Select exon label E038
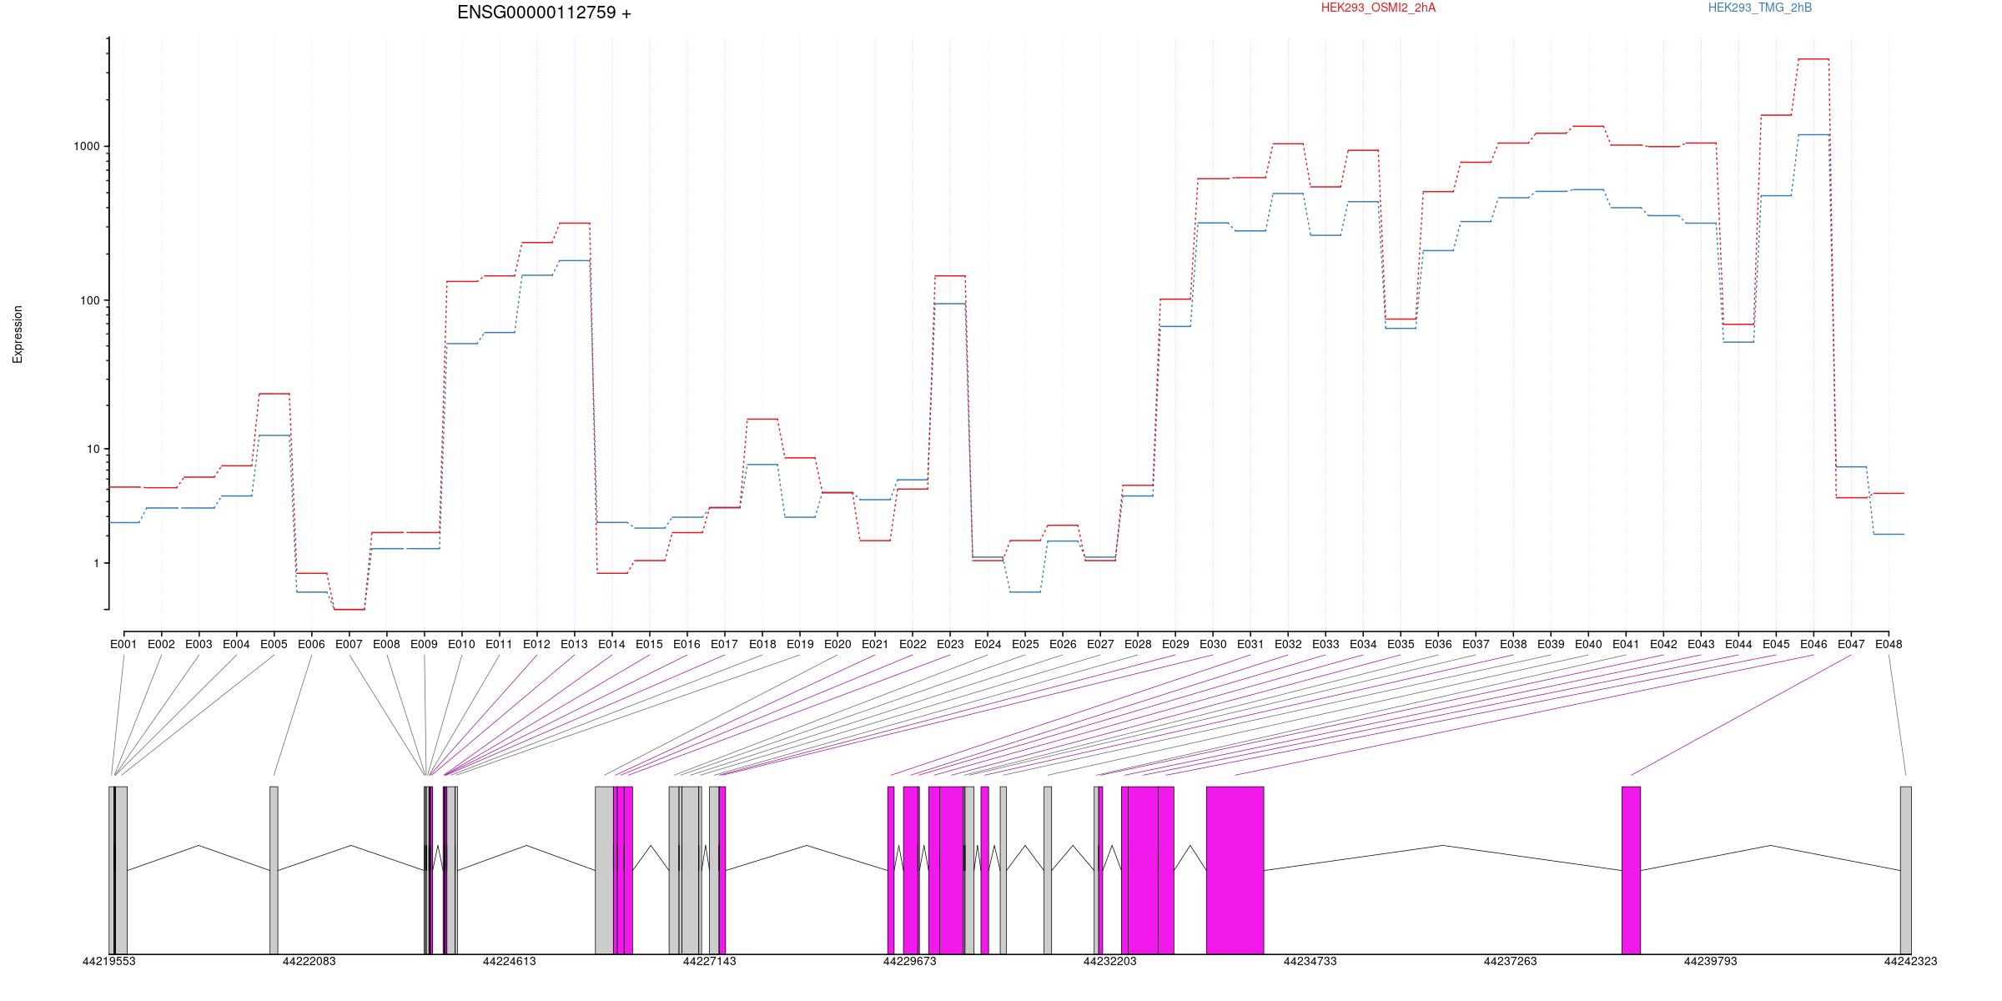 [1513, 644]
